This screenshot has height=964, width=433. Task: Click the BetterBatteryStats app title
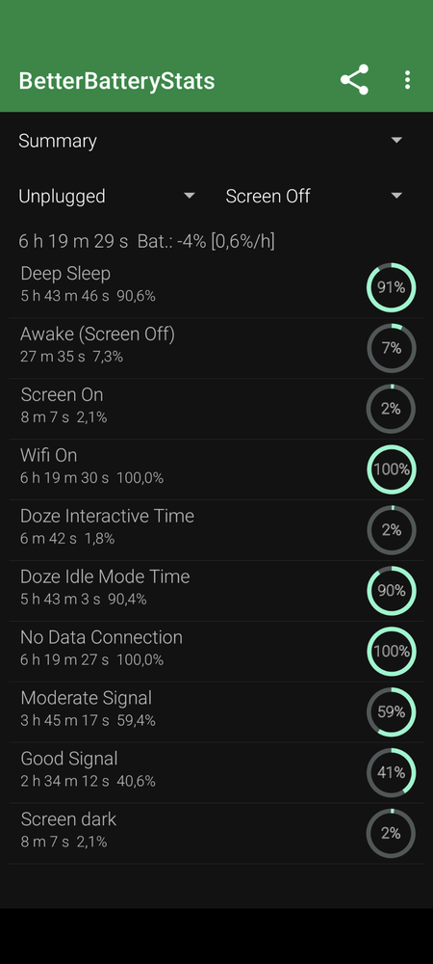point(116,81)
